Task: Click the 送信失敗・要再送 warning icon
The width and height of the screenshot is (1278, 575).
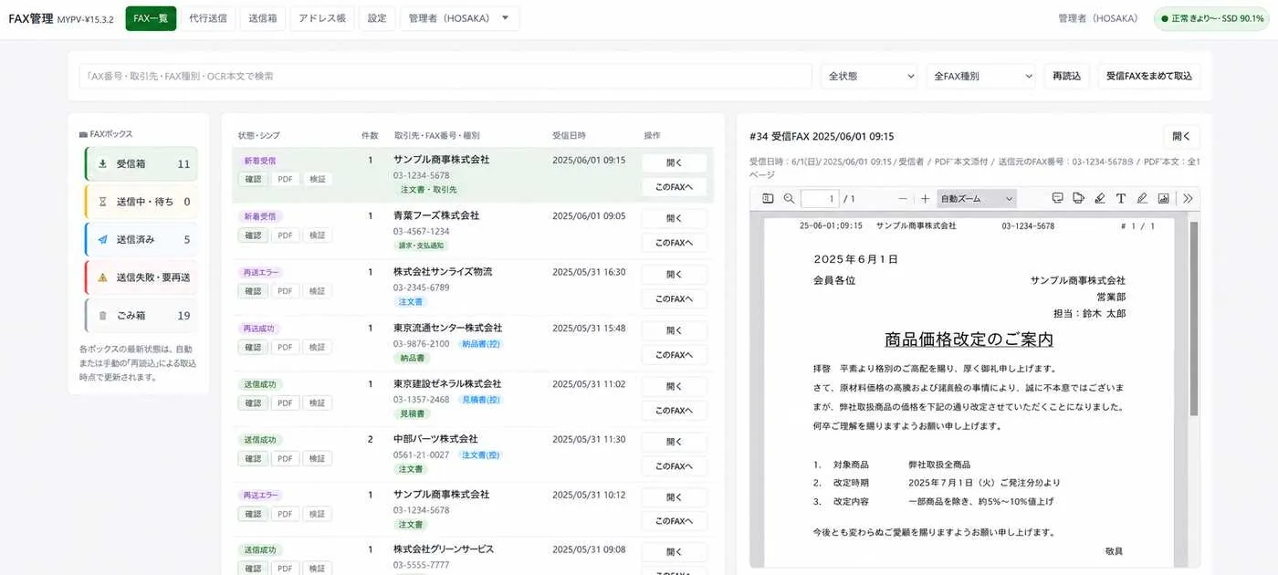Action: pos(102,277)
